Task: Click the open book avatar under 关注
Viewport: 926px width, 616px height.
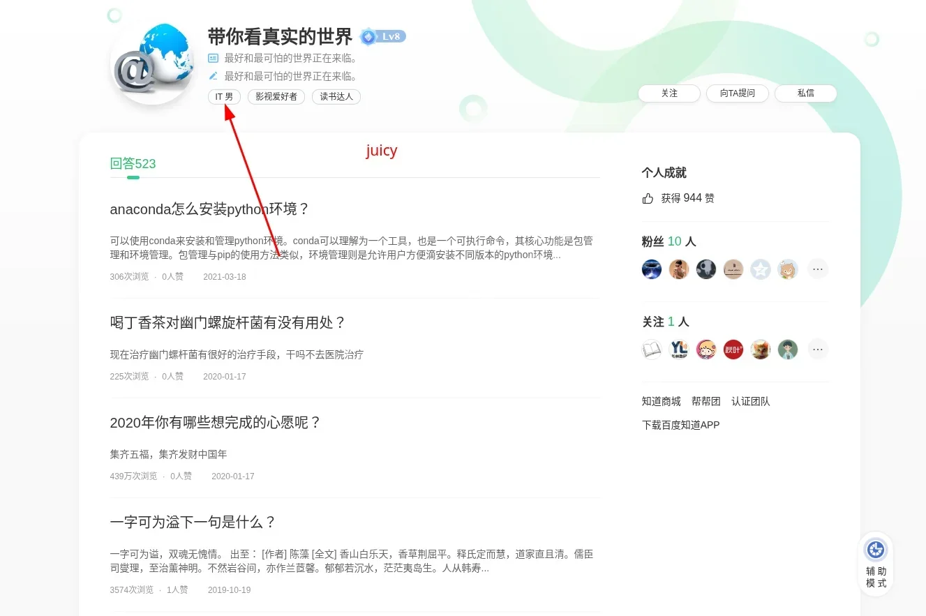Action: [x=651, y=350]
